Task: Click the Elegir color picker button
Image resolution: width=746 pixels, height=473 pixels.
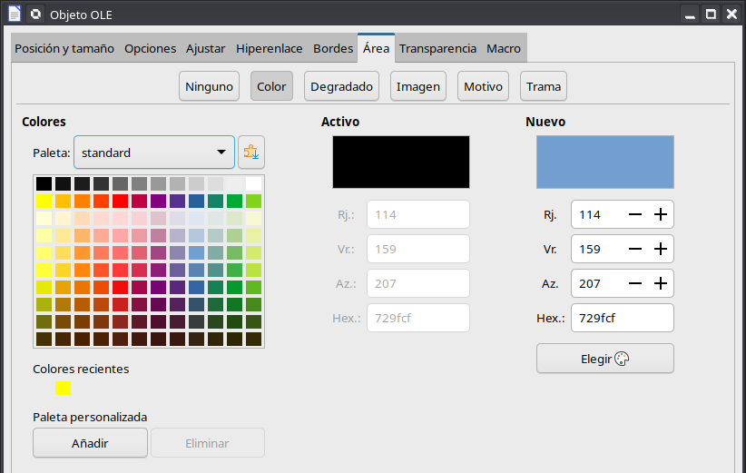Action: click(x=605, y=359)
